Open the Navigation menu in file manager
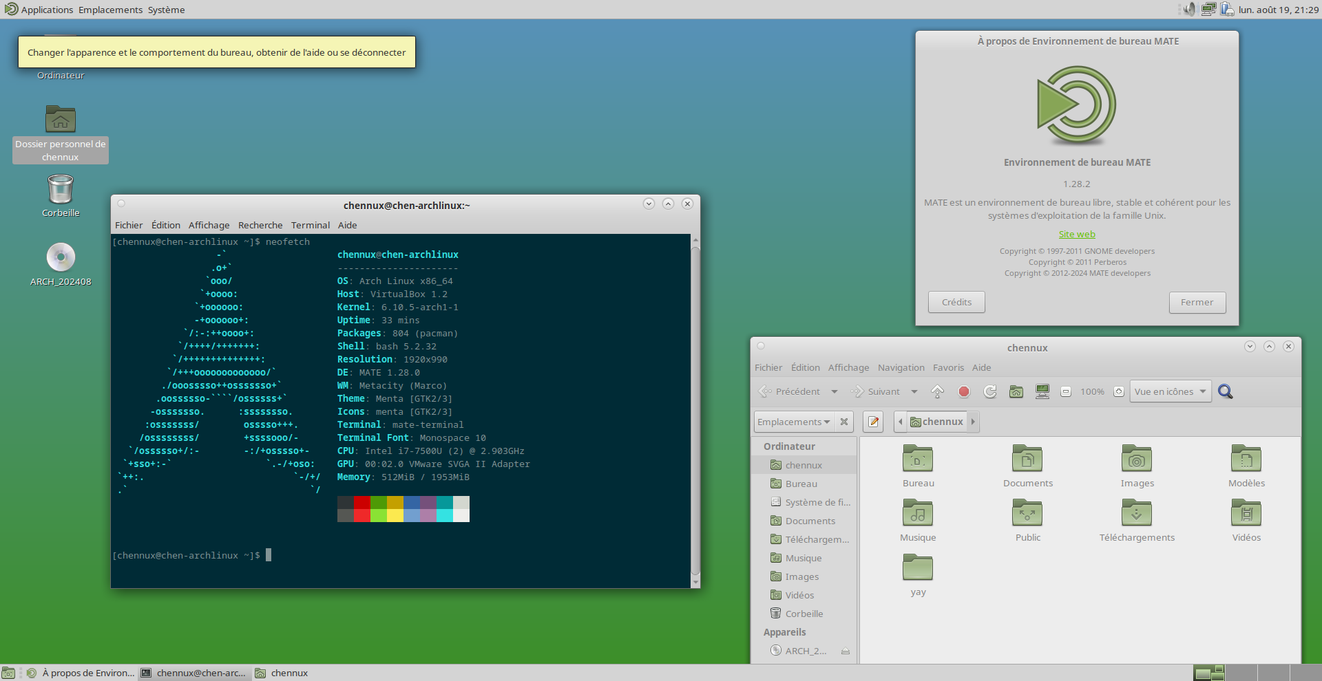Screen dimensions: 1322x681 pyautogui.click(x=901, y=367)
